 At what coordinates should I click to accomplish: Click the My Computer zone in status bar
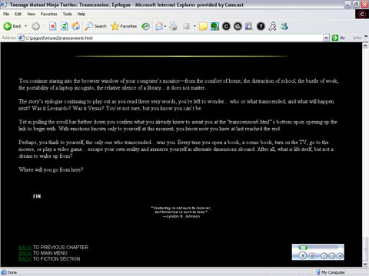point(331,272)
